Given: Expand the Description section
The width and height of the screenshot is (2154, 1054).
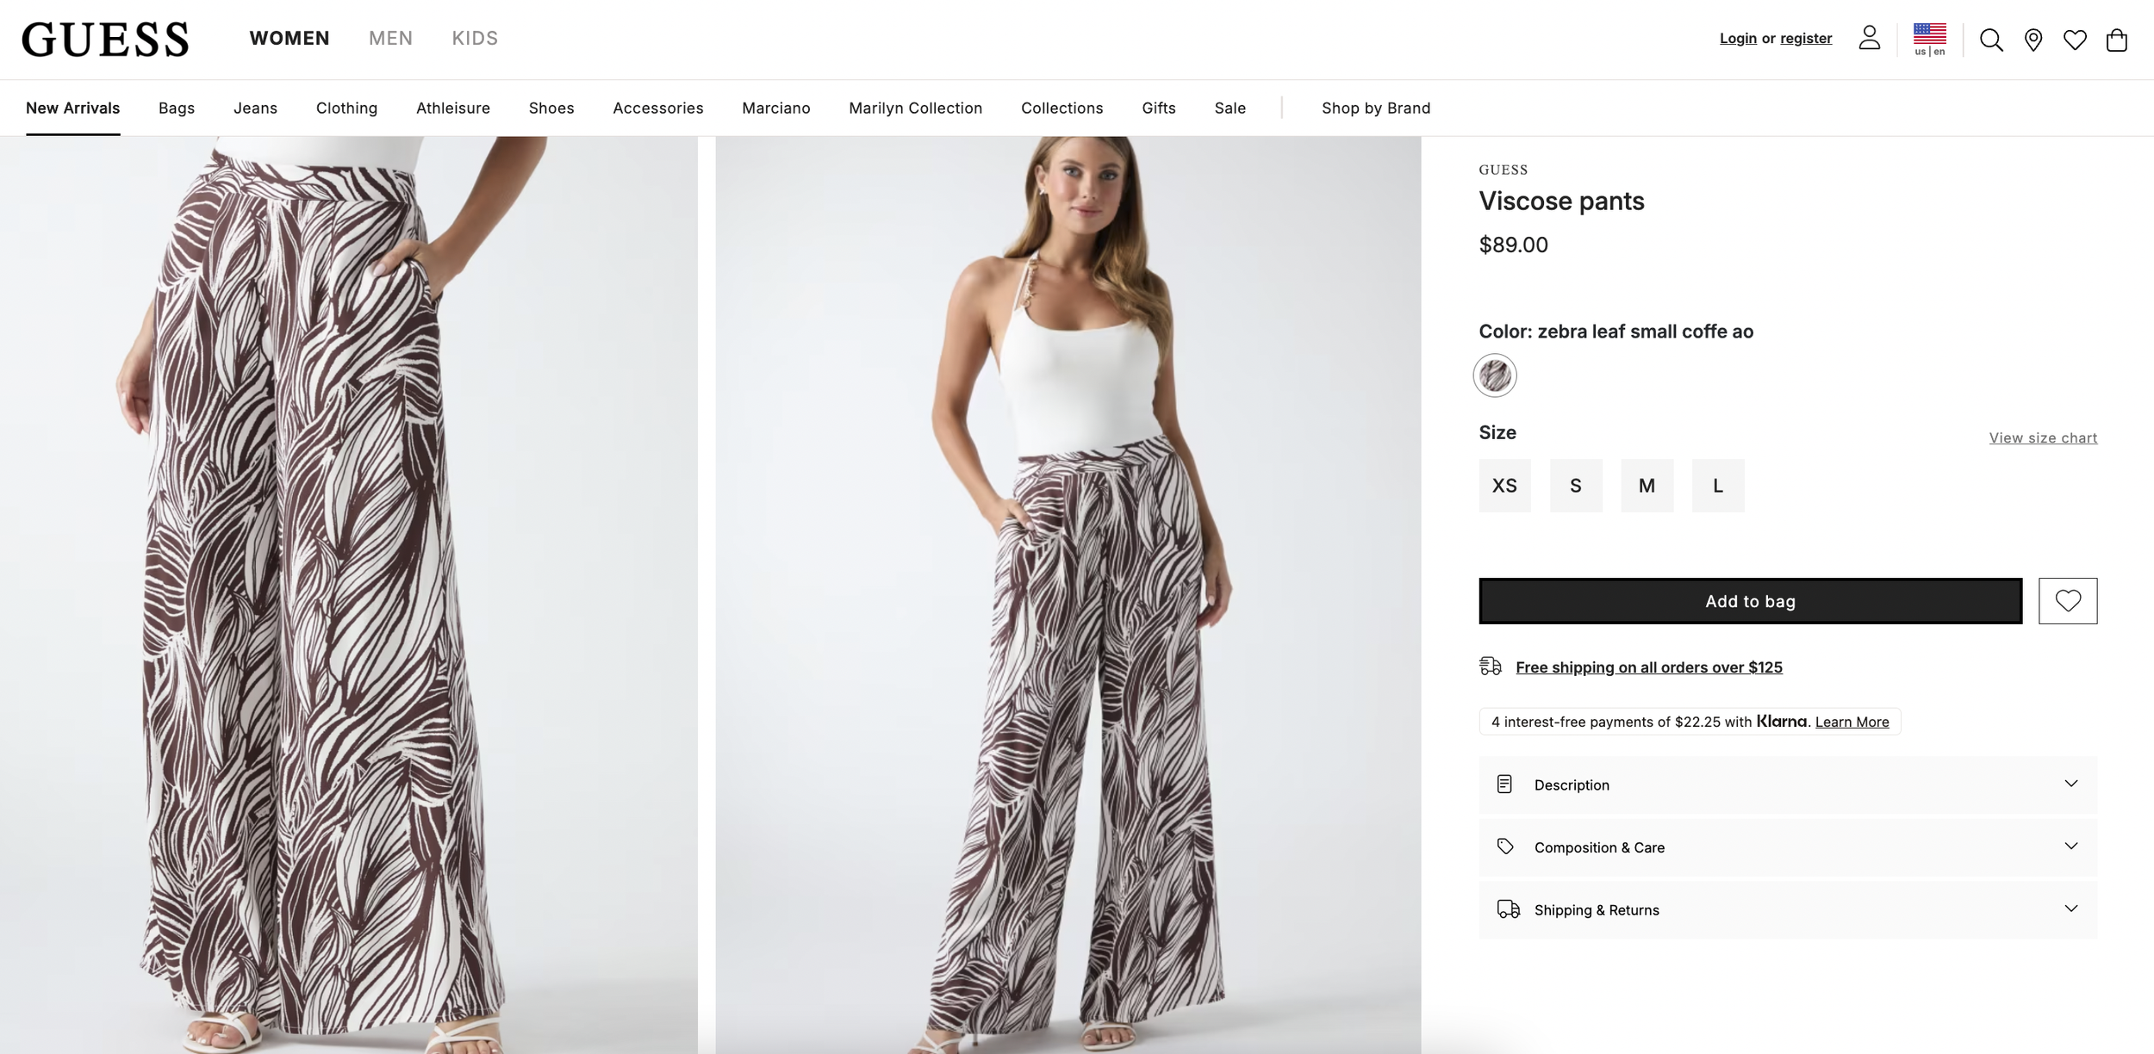Looking at the screenshot, I should point(1788,784).
